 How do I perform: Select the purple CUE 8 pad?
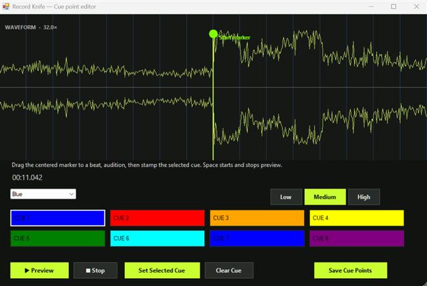[x=357, y=238]
